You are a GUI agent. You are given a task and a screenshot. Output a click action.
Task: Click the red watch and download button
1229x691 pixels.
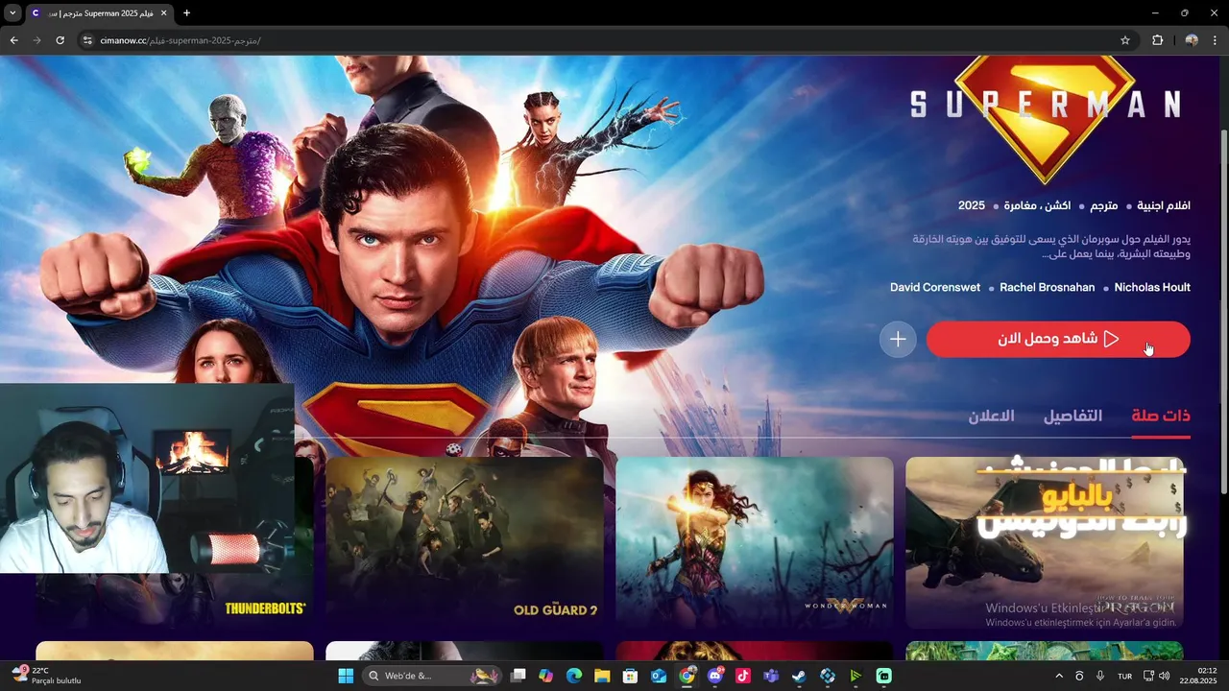(x=1058, y=339)
